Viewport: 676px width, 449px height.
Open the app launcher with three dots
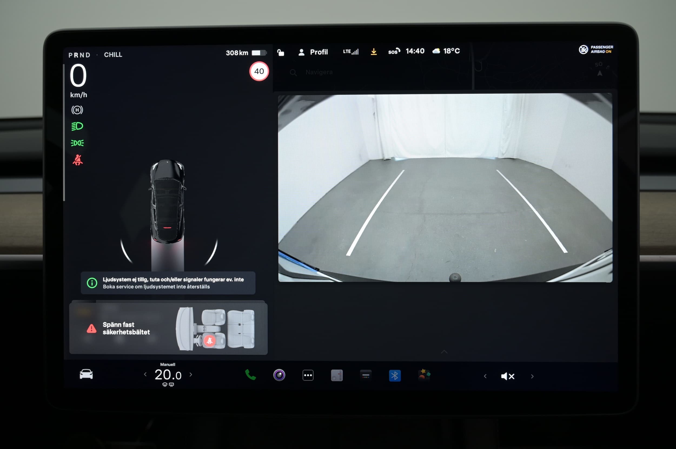coord(308,375)
